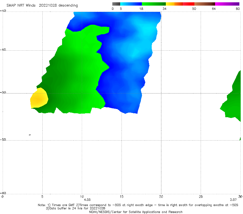
Task: Click the longitude axis label '15'
Action: 121,197
